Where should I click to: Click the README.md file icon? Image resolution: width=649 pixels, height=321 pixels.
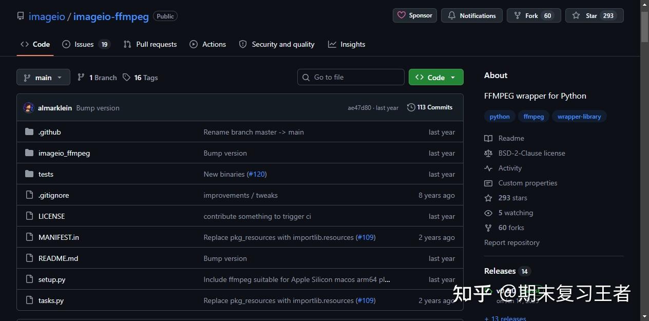[29, 258]
